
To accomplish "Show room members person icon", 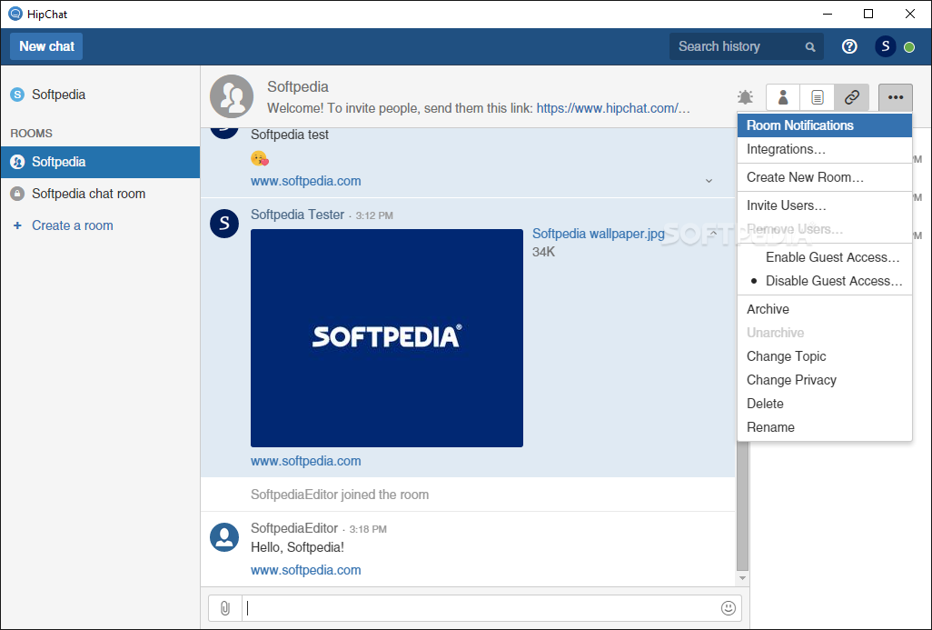I will pos(783,97).
